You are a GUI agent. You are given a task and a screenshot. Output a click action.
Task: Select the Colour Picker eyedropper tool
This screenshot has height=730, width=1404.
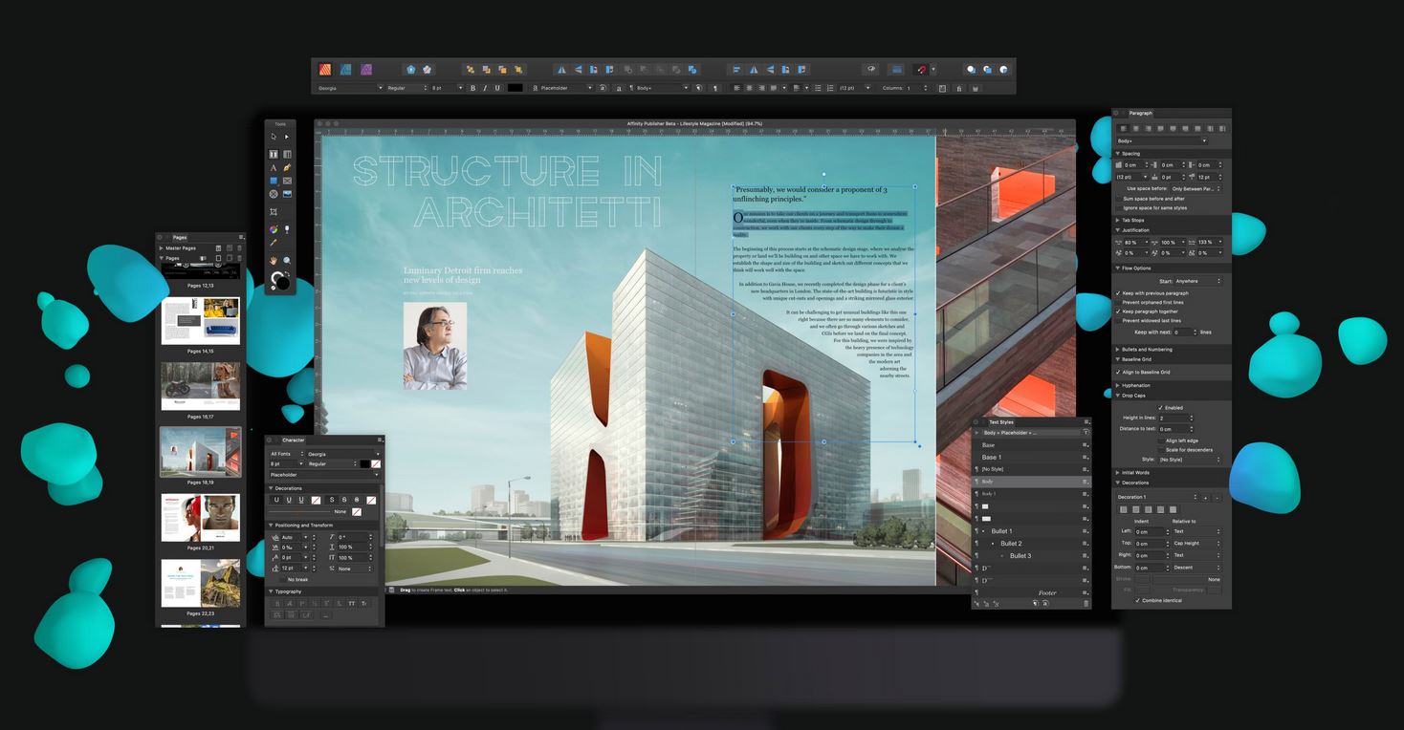coord(274,243)
